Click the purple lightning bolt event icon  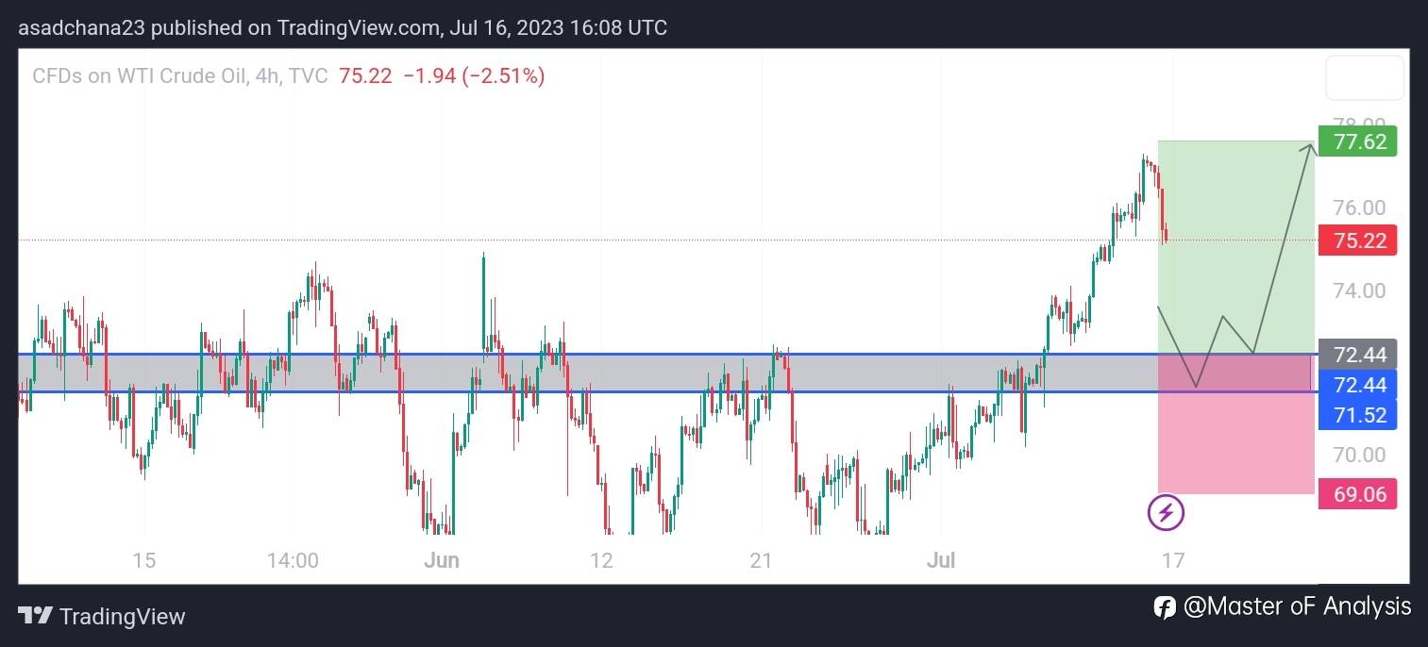pos(1166,513)
